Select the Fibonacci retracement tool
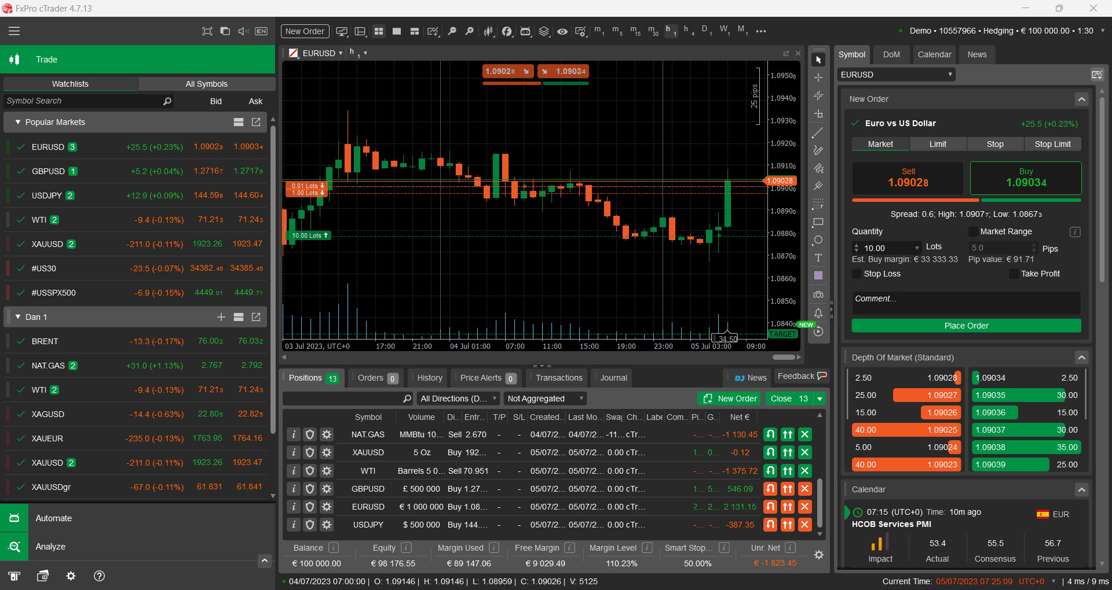This screenshot has width=1112, height=590. point(818,204)
